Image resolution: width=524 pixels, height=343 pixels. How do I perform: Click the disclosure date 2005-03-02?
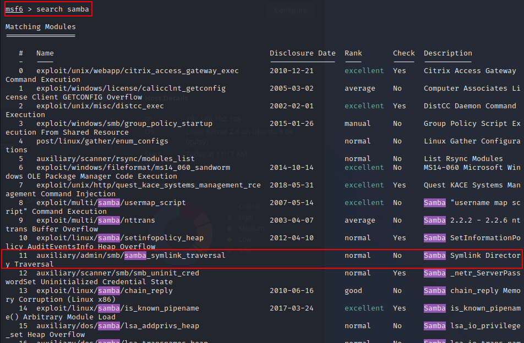tap(291, 88)
